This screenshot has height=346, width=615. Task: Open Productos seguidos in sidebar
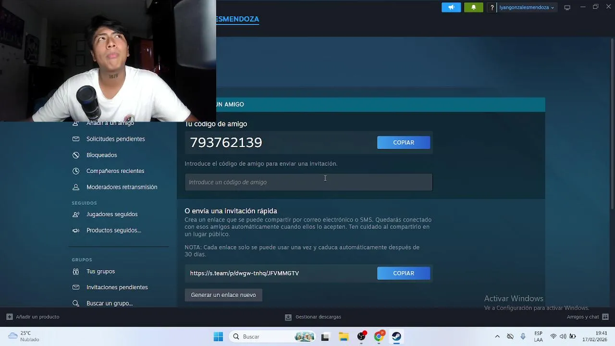tap(114, 230)
